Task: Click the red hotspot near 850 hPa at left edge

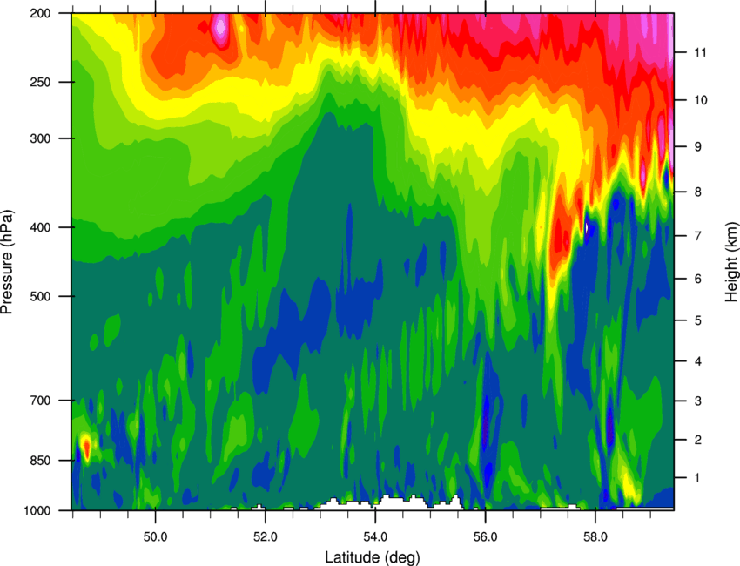Action: 86,448
